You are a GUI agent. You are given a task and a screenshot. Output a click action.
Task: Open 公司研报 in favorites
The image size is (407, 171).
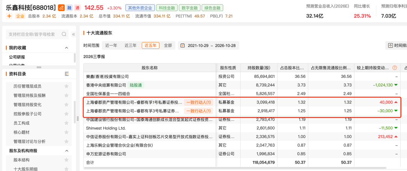(17, 57)
